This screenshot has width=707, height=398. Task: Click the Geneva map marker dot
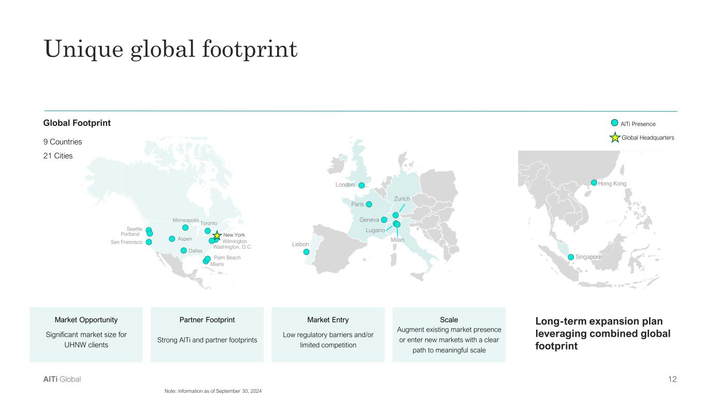[384, 220]
